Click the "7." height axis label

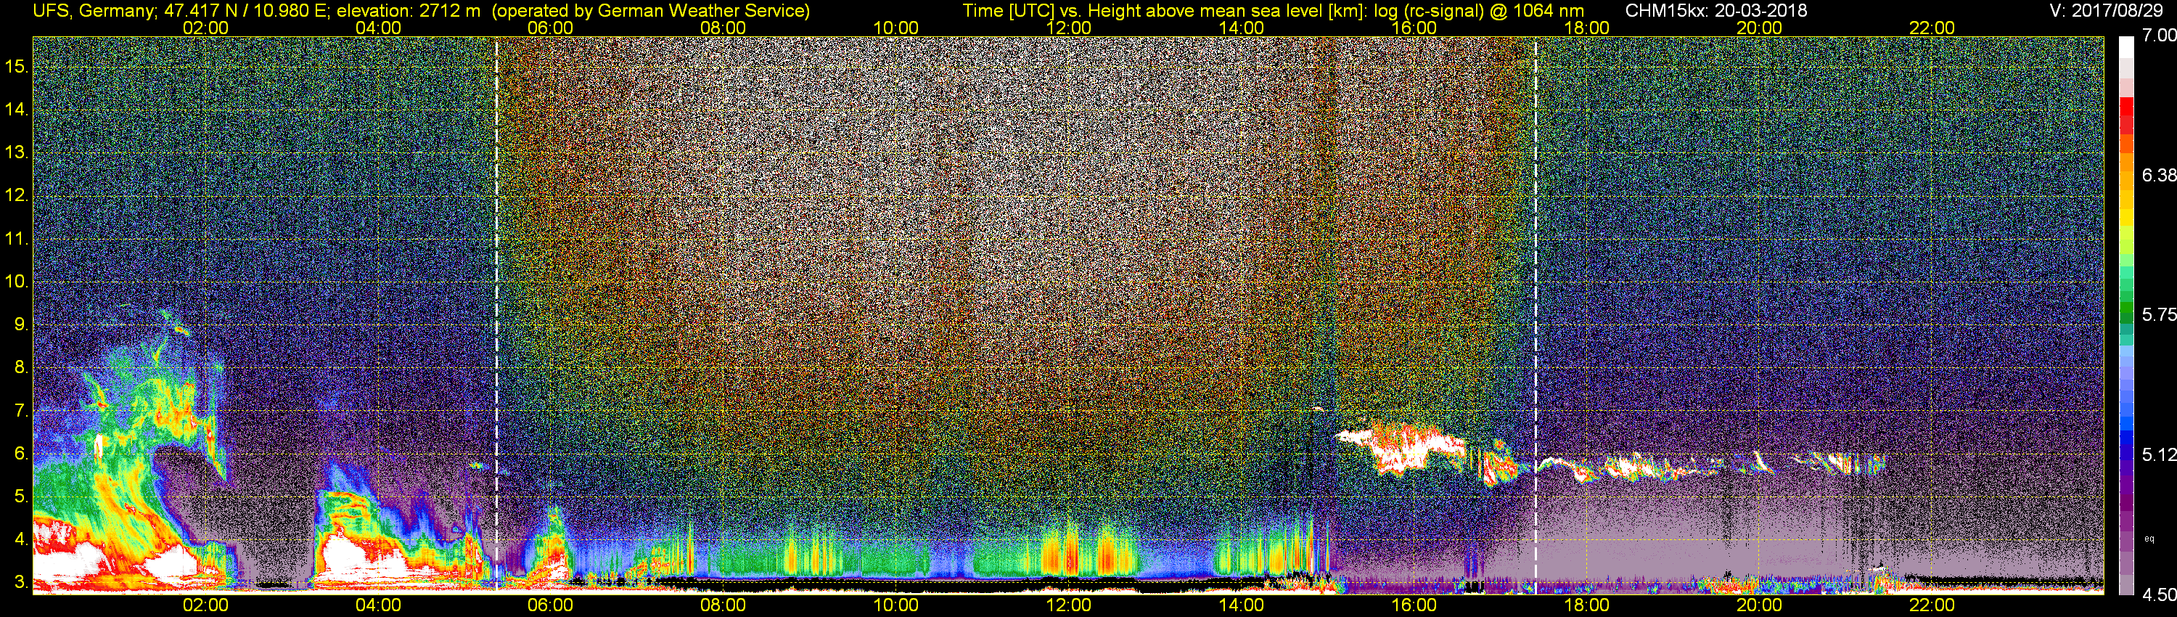(x=21, y=411)
